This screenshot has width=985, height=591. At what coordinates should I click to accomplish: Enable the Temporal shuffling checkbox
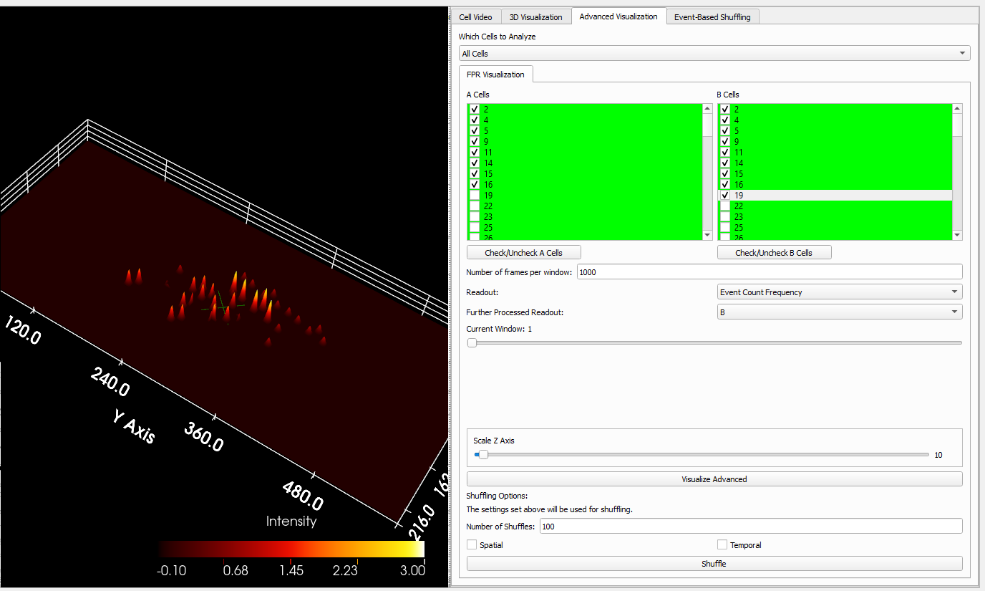722,545
